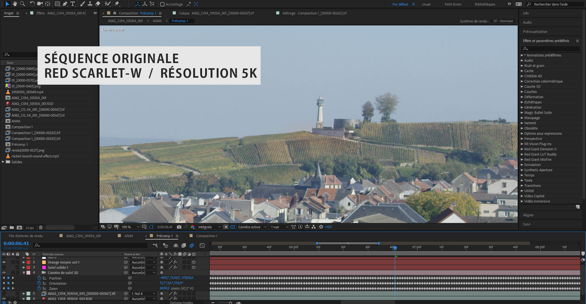Select the Roto Brush tool
The image size is (586, 304).
coord(107,4)
